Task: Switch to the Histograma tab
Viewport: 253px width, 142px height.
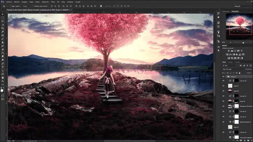Action: pyautogui.click(x=226, y=12)
